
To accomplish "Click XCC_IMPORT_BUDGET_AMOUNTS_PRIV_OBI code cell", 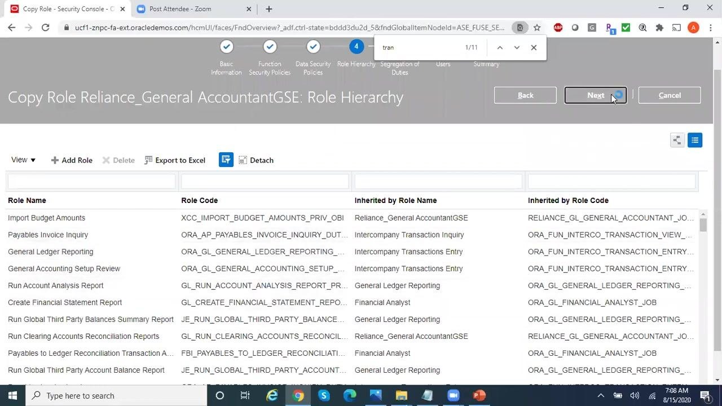I will coord(262,218).
